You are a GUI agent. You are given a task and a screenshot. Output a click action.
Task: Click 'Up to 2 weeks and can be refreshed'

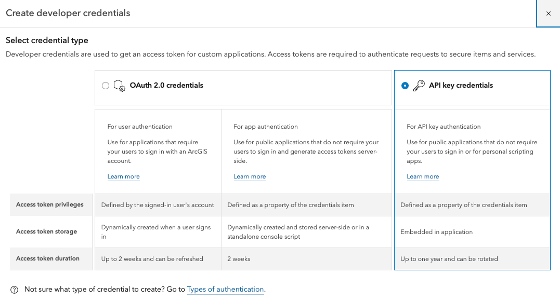tap(152, 259)
